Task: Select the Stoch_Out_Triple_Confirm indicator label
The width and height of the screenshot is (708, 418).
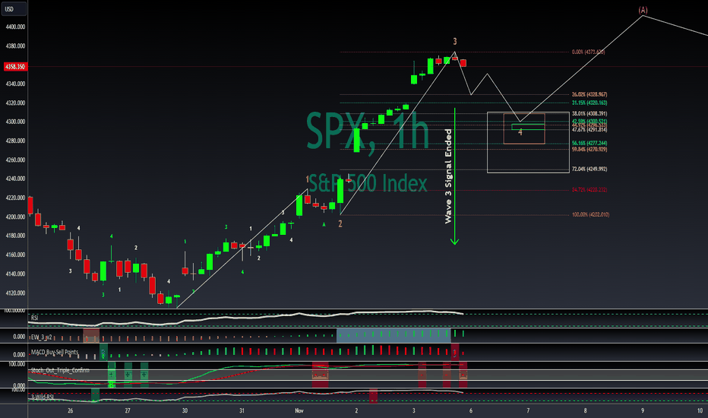Action: 60,370
